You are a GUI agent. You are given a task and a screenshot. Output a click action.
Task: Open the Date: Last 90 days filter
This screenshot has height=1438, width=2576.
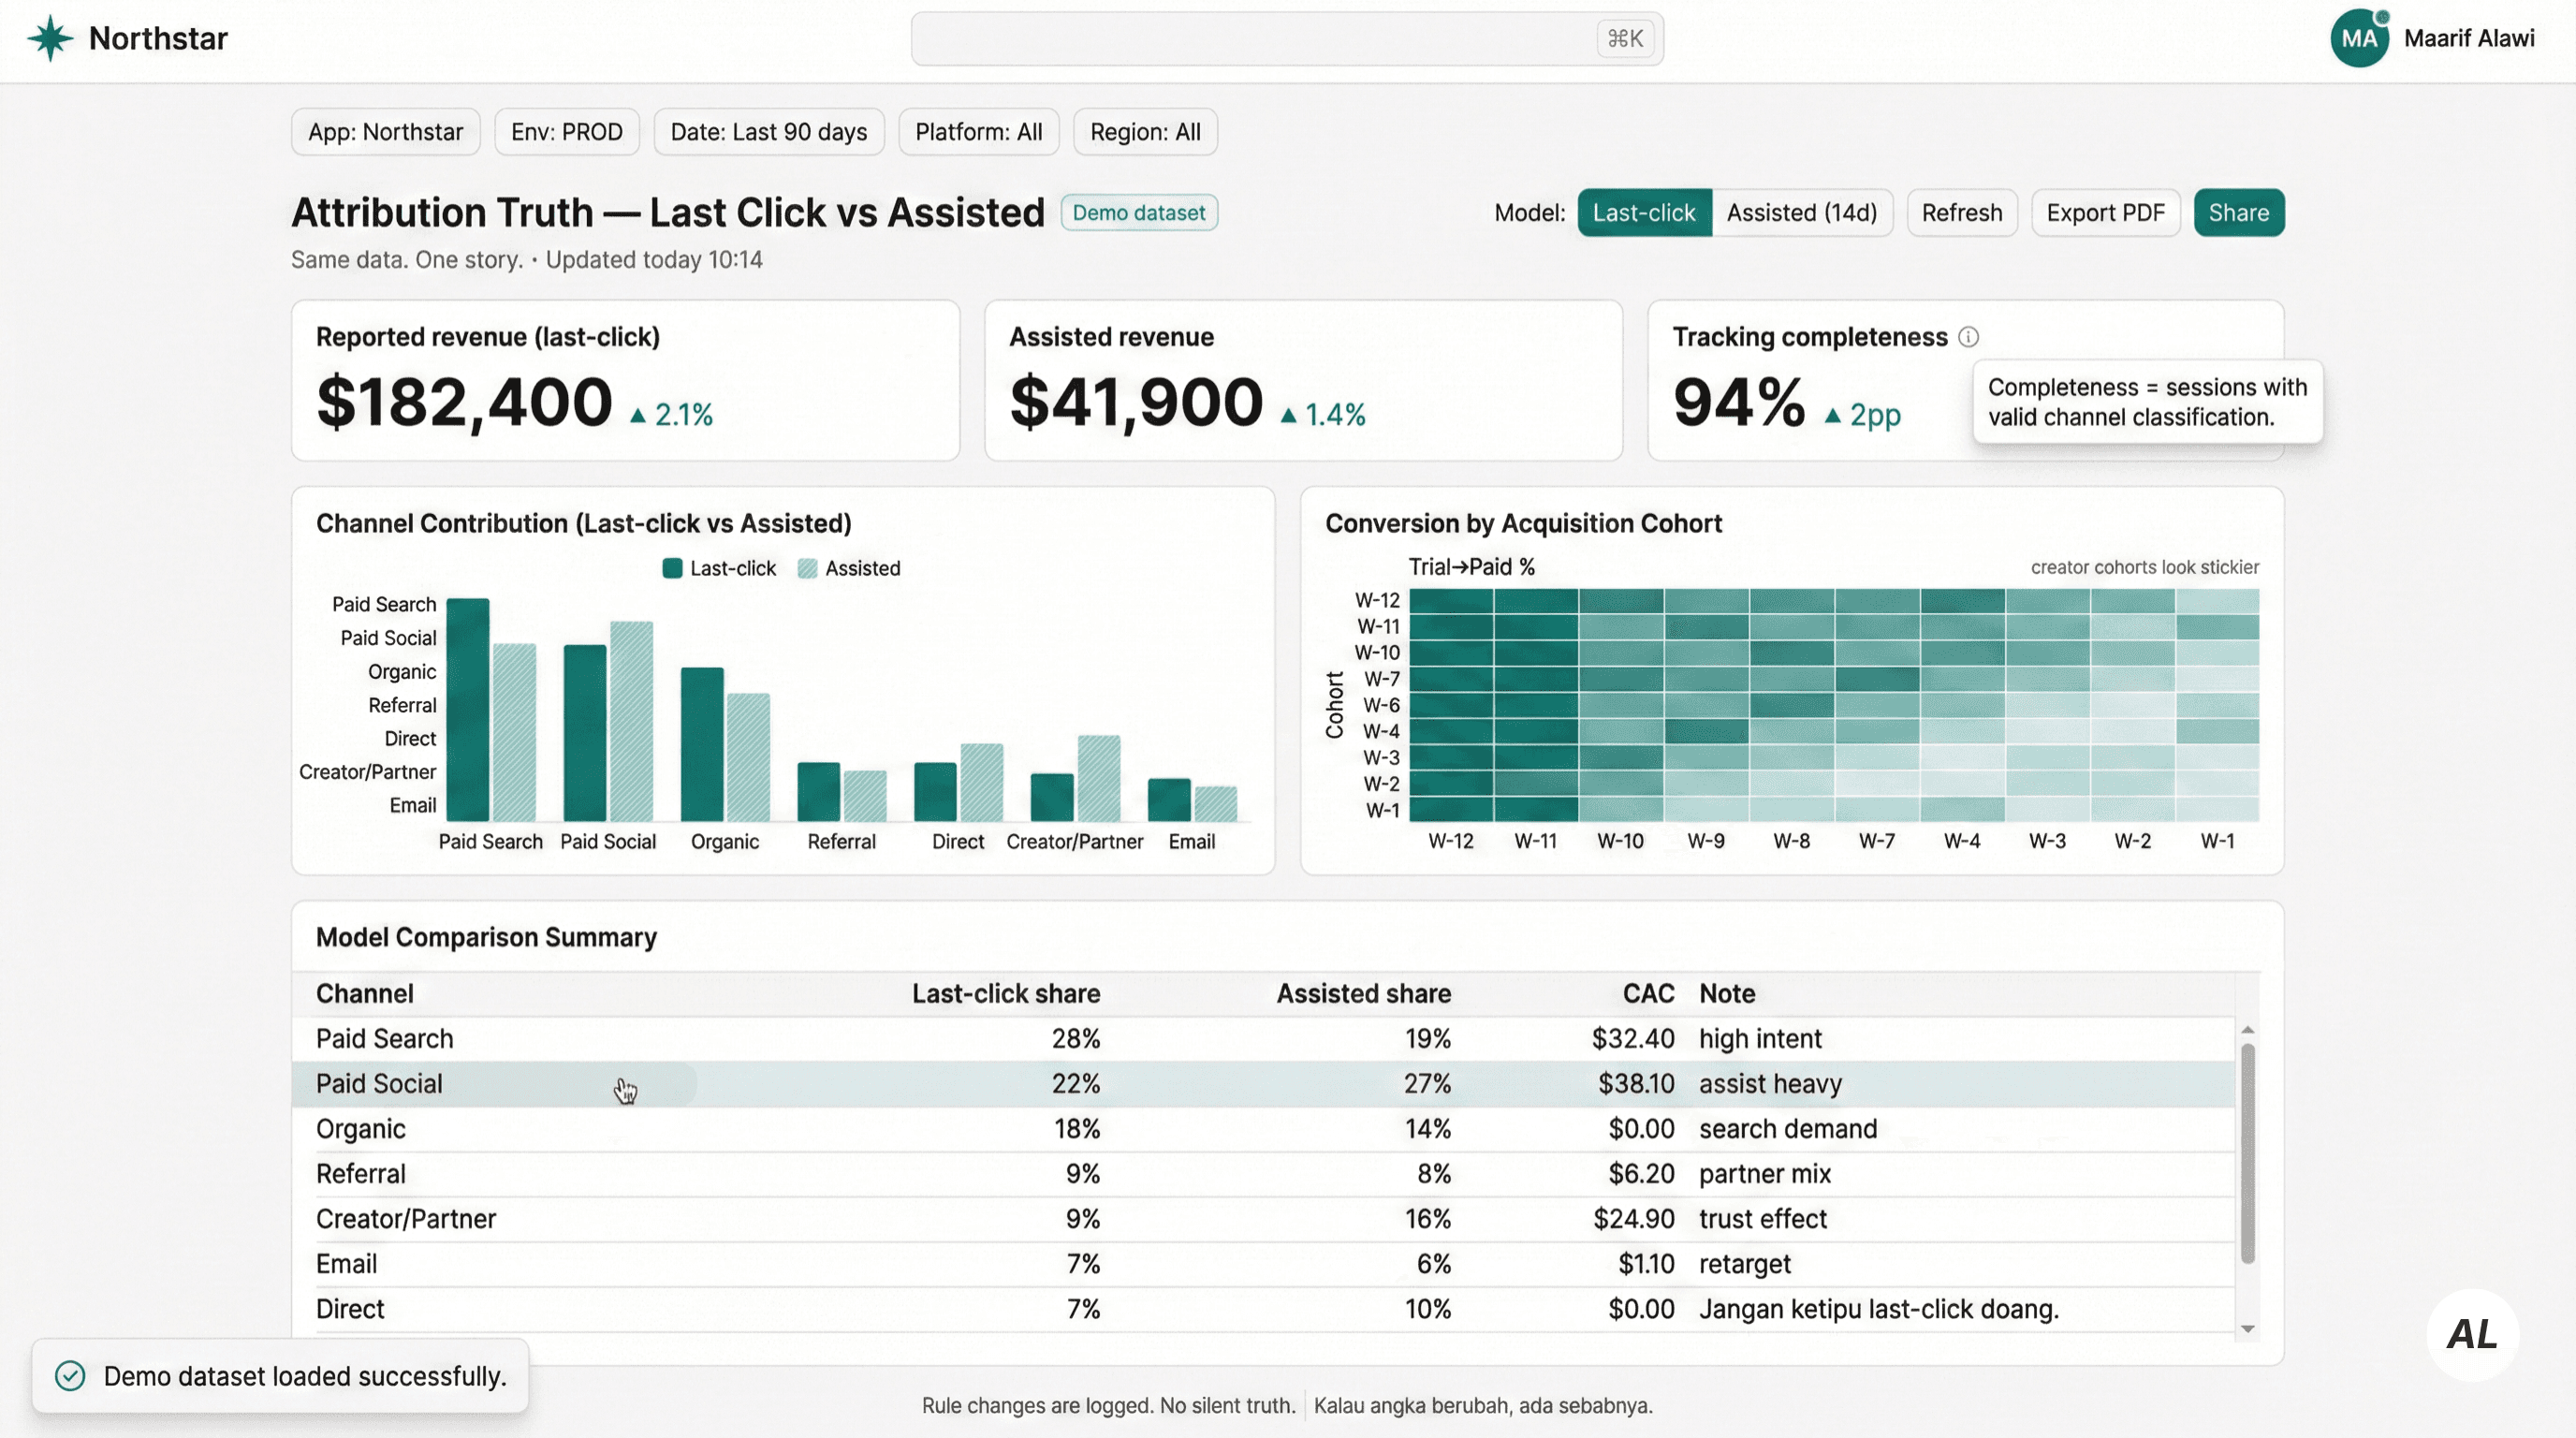768,132
